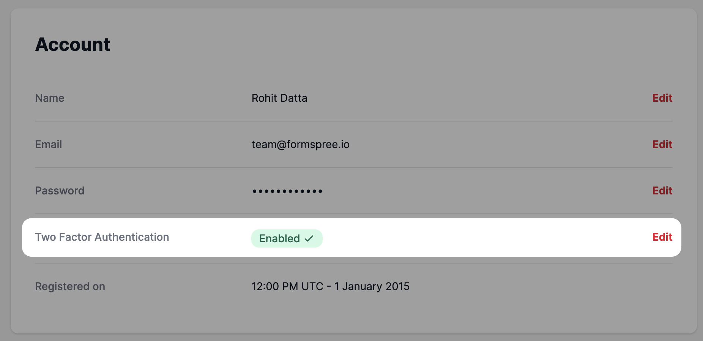
Task: Click the 12:00 PM UTC registration time
Action: point(287,286)
